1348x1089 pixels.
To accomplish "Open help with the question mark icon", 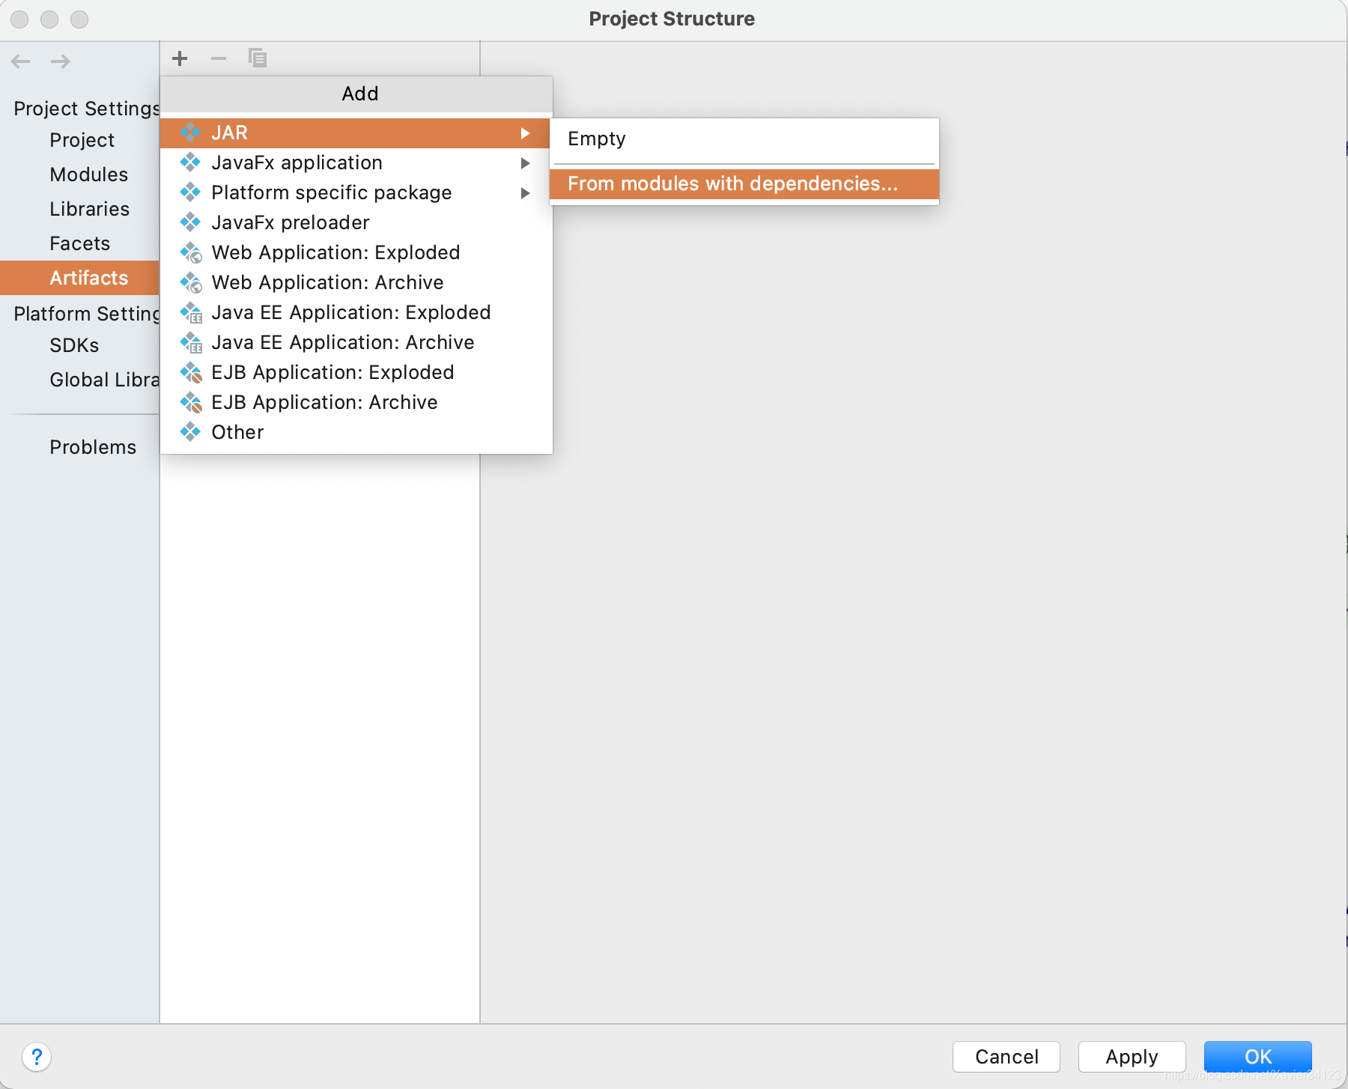I will point(37,1057).
